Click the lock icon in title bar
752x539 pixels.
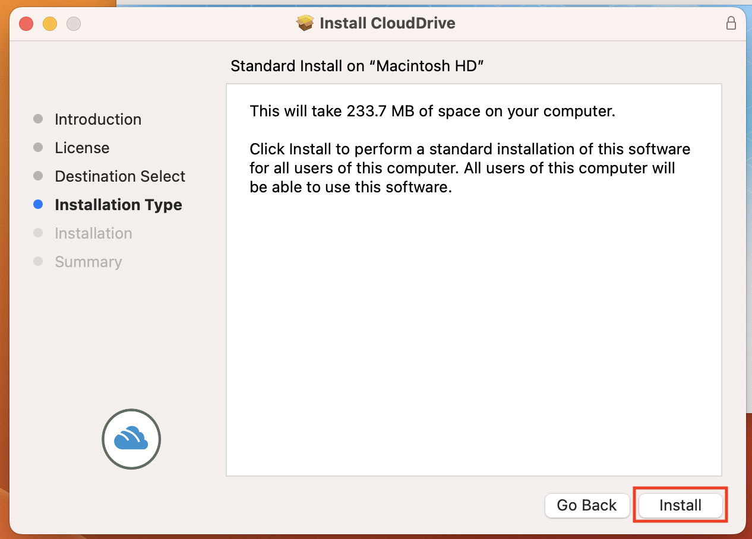pyautogui.click(x=731, y=23)
